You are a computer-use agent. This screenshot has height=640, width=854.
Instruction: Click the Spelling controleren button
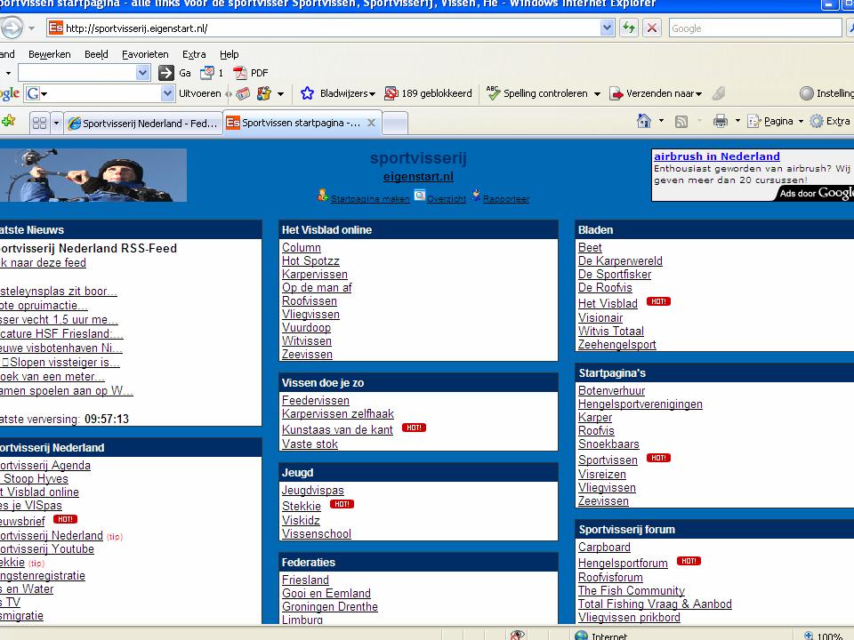click(537, 93)
